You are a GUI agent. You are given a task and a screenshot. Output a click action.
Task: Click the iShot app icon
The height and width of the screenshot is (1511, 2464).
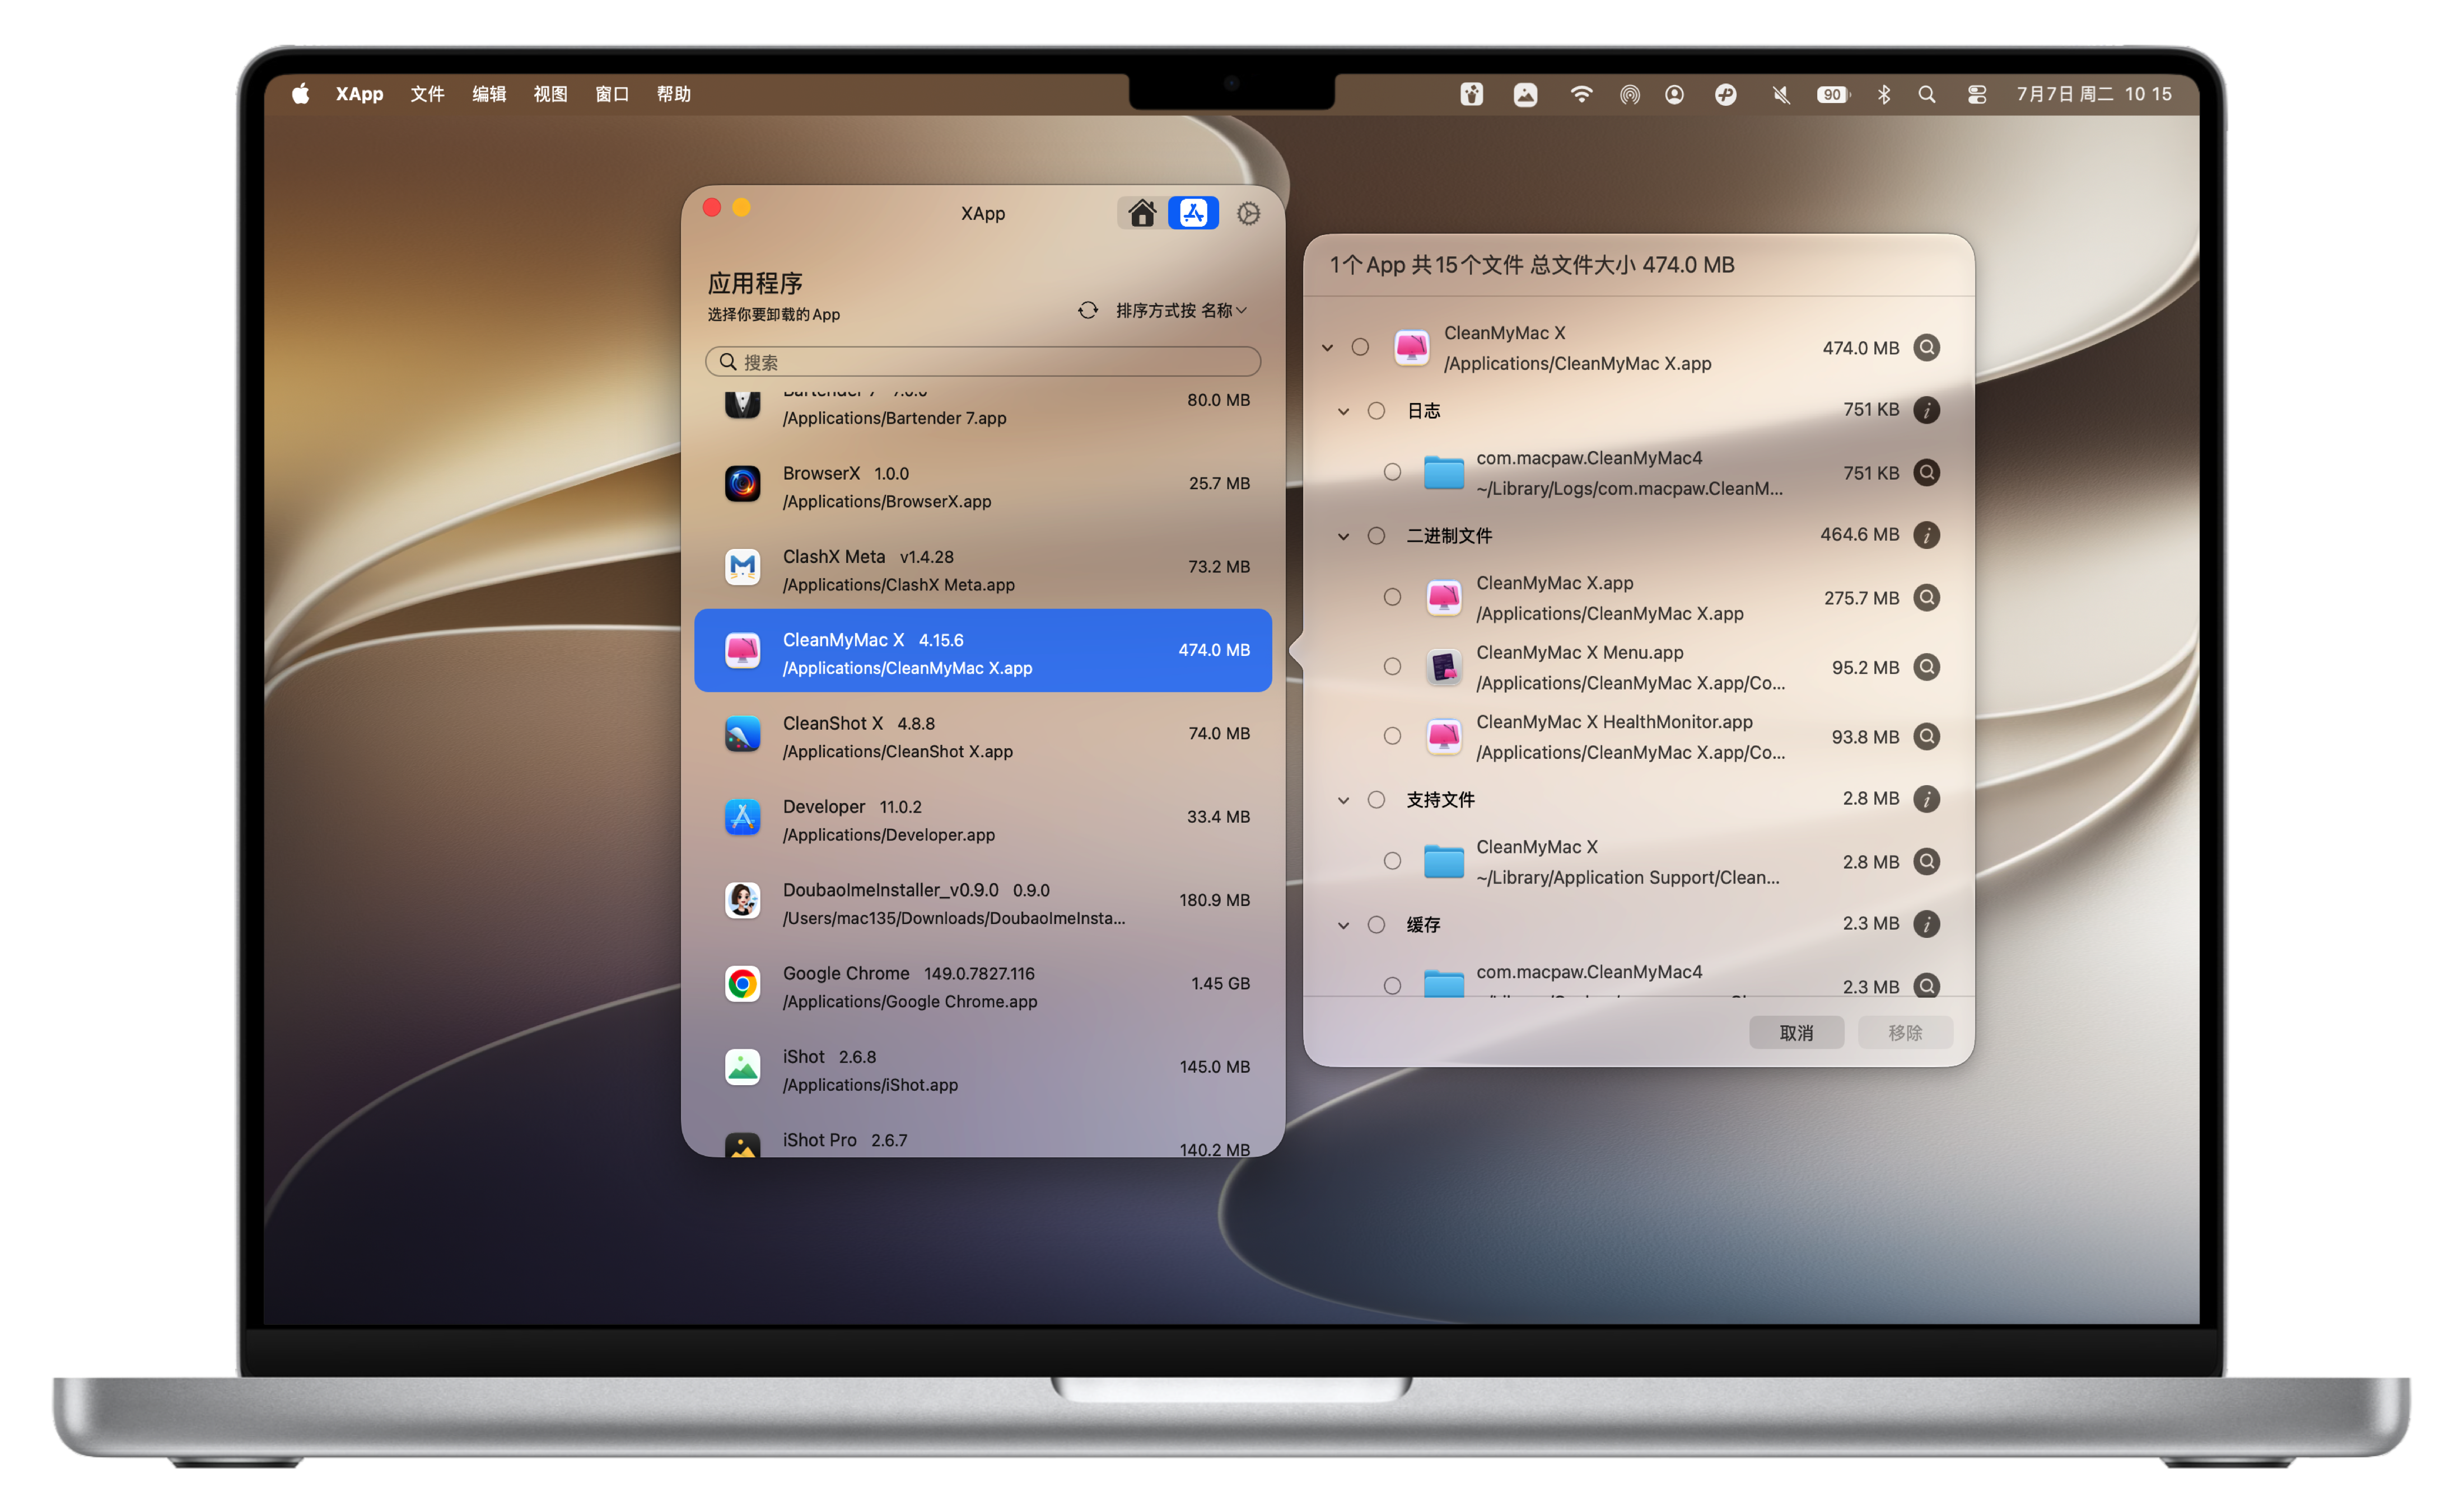coord(742,1067)
